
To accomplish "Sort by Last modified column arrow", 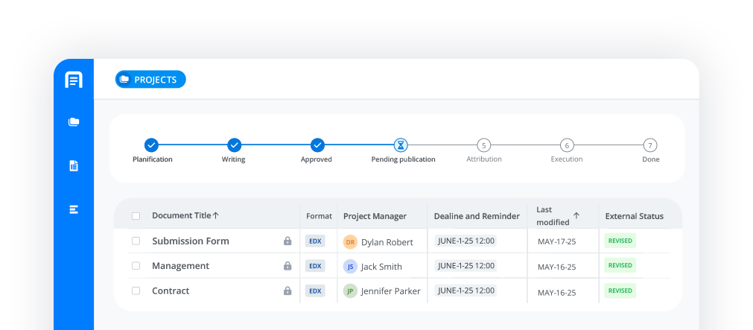I will [x=576, y=216].
